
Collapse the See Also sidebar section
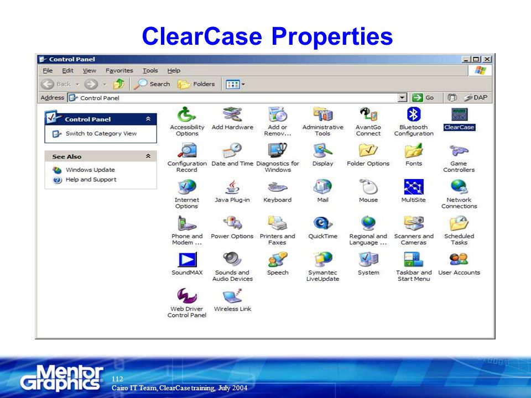pyautogui.click(x=148, y=156)
